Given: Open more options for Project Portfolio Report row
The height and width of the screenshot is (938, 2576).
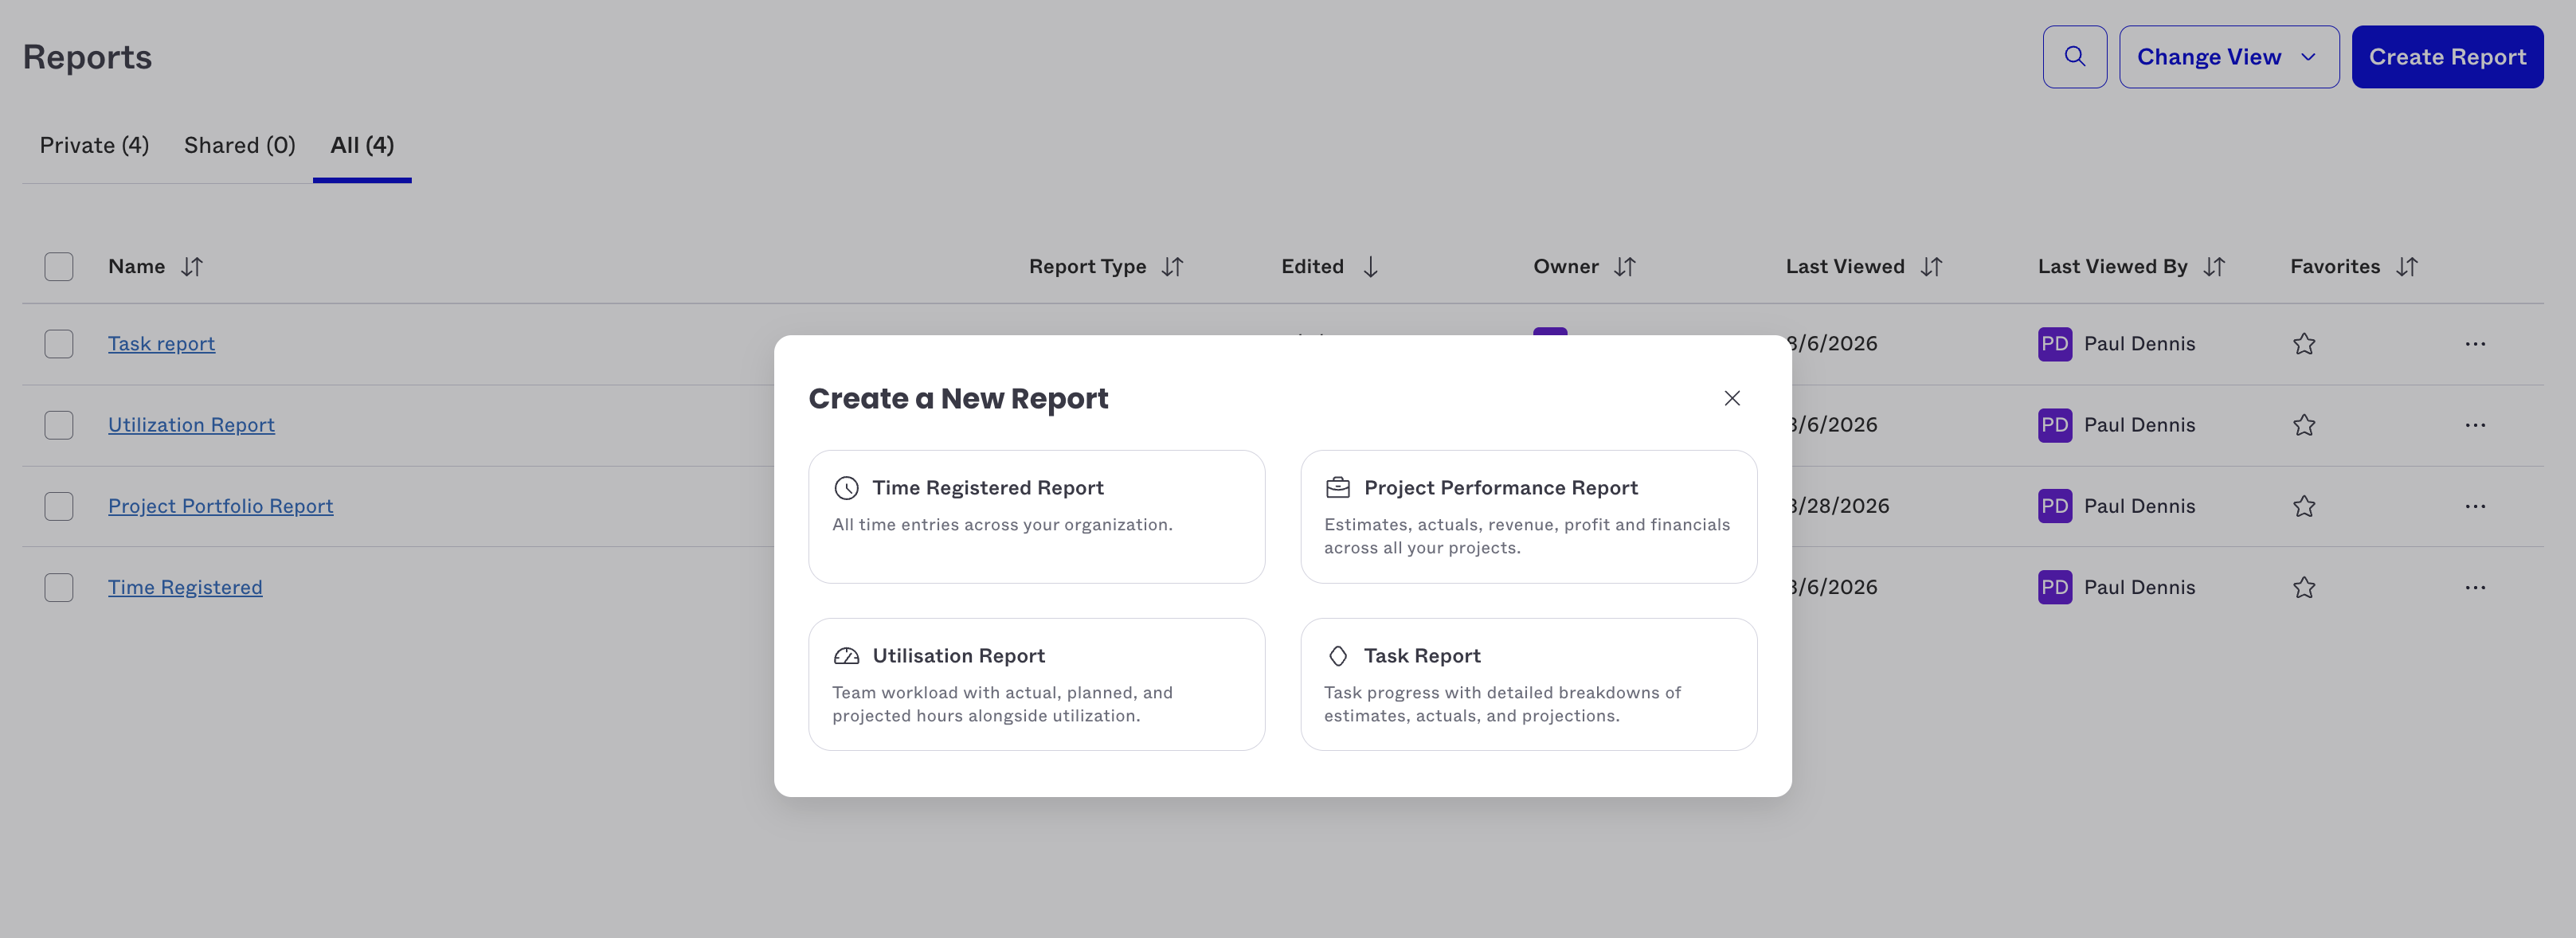Looking at the screenshot, I should 2475,506.
